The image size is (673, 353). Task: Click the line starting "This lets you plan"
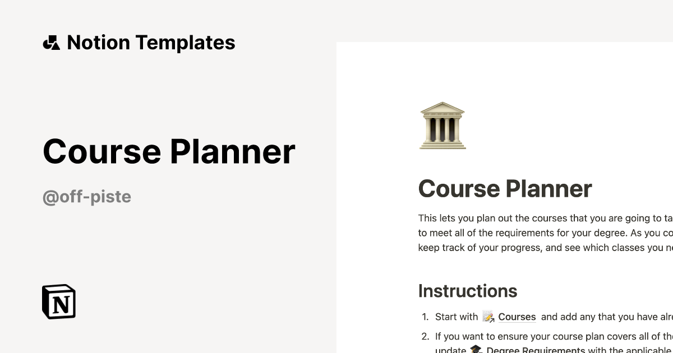[544, 218]
